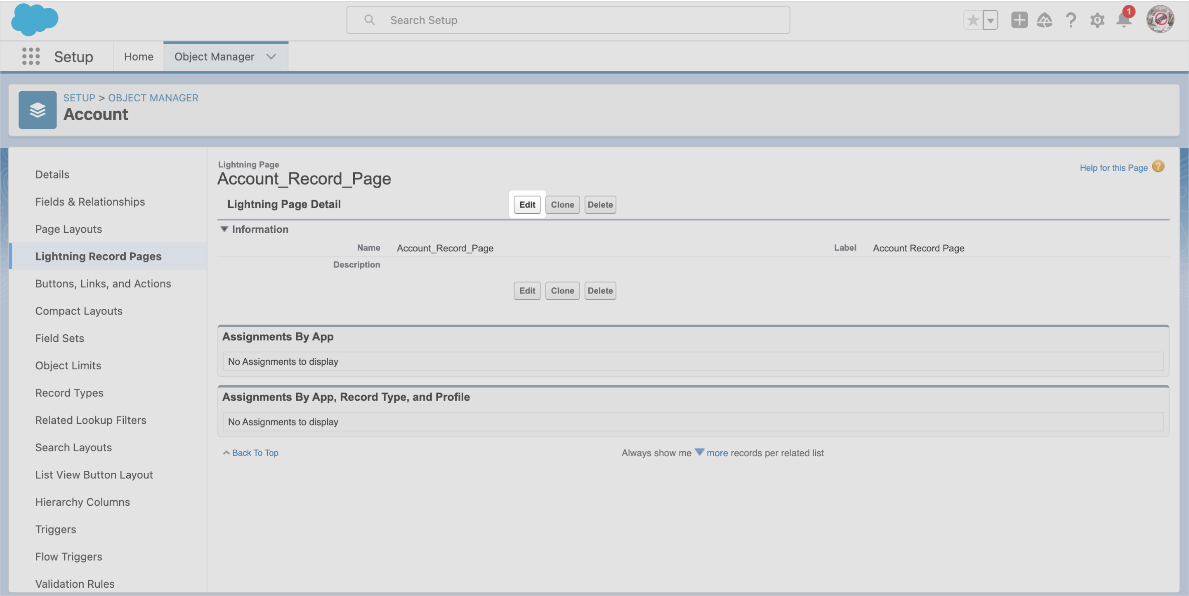The width and height of the screenshot is (1189, 596).
Task: Click the top Edit button
Action: [527, 204]
